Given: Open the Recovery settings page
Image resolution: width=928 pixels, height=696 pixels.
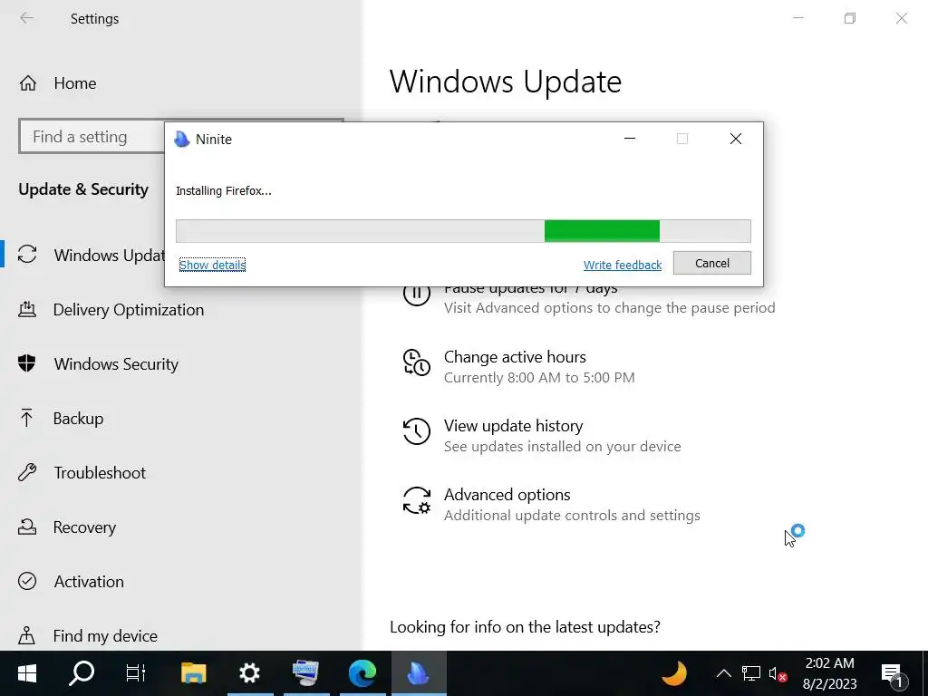Looking at the screenshot, I should pyautogui.click(x=67, y=527).
